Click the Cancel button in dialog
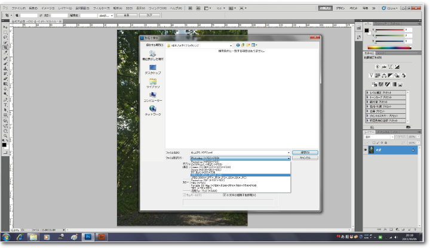Screen dimensions: 430x248 point(305,159)
